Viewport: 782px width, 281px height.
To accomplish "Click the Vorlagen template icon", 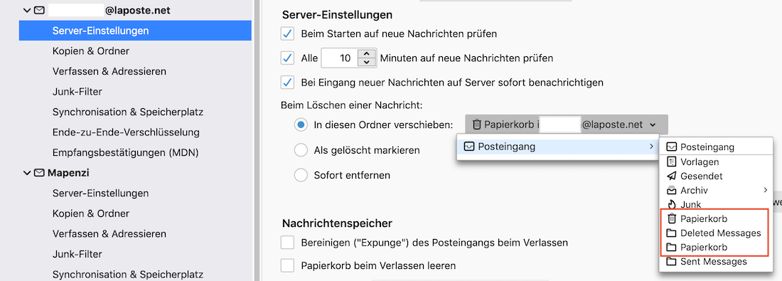I will pyautogui.click(x=672, y=161).
